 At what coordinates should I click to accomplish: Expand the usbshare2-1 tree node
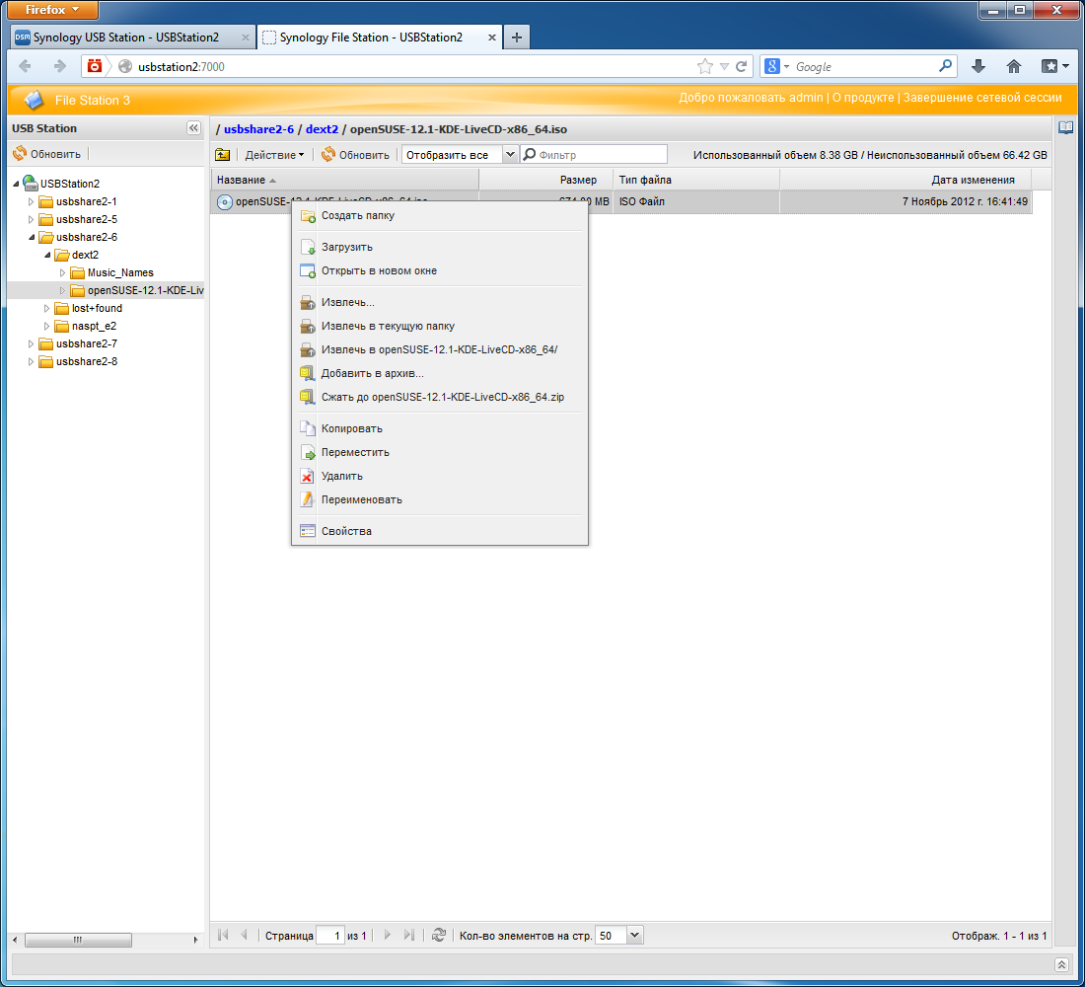pyautogui.click(x=31, y=201)
